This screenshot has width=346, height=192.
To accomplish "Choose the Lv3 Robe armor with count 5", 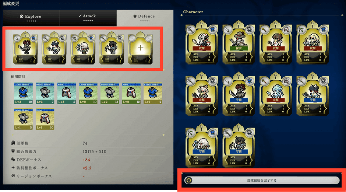I will (66, 93).
